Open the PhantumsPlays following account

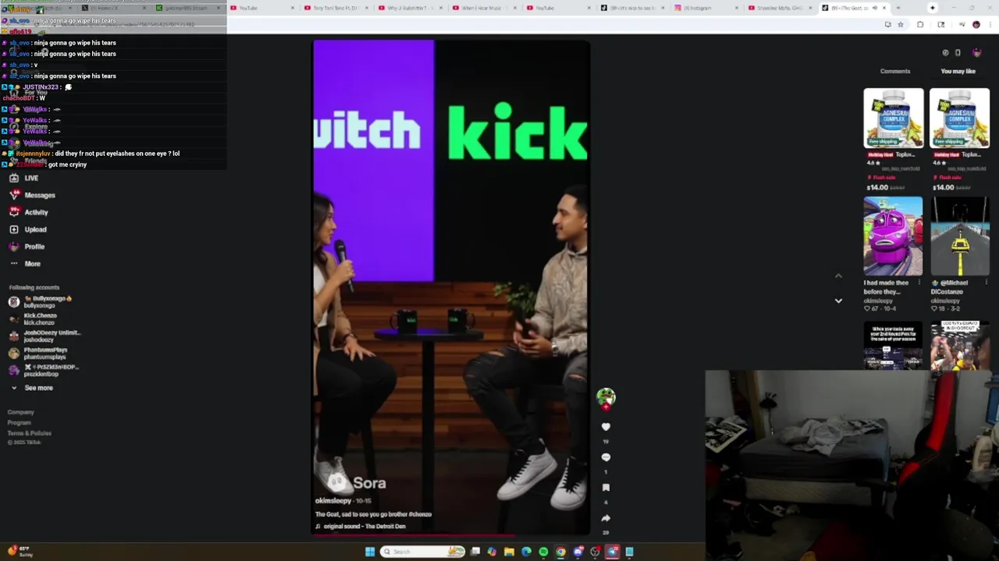(x=38, y=353)
